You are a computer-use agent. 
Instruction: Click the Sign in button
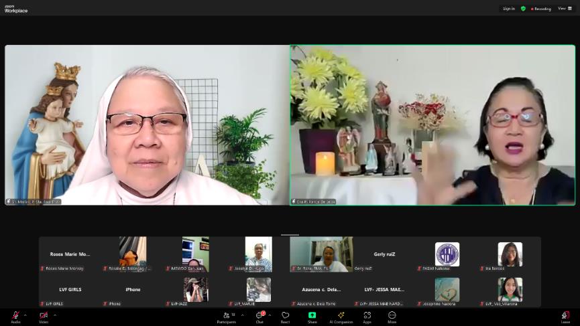click(509, 9)
